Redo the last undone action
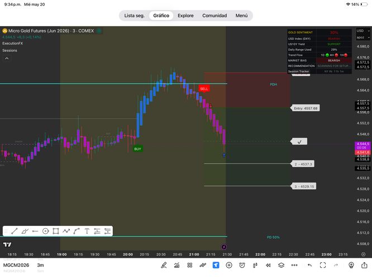This screenshot has width=372, height=279. point(336,265)
